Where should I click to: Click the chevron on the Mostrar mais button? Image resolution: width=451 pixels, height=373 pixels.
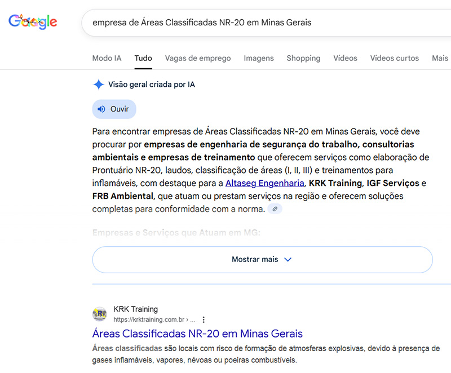[288, 260]
